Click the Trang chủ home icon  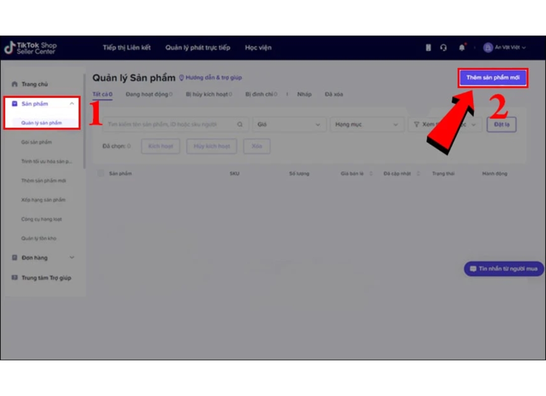14,84
